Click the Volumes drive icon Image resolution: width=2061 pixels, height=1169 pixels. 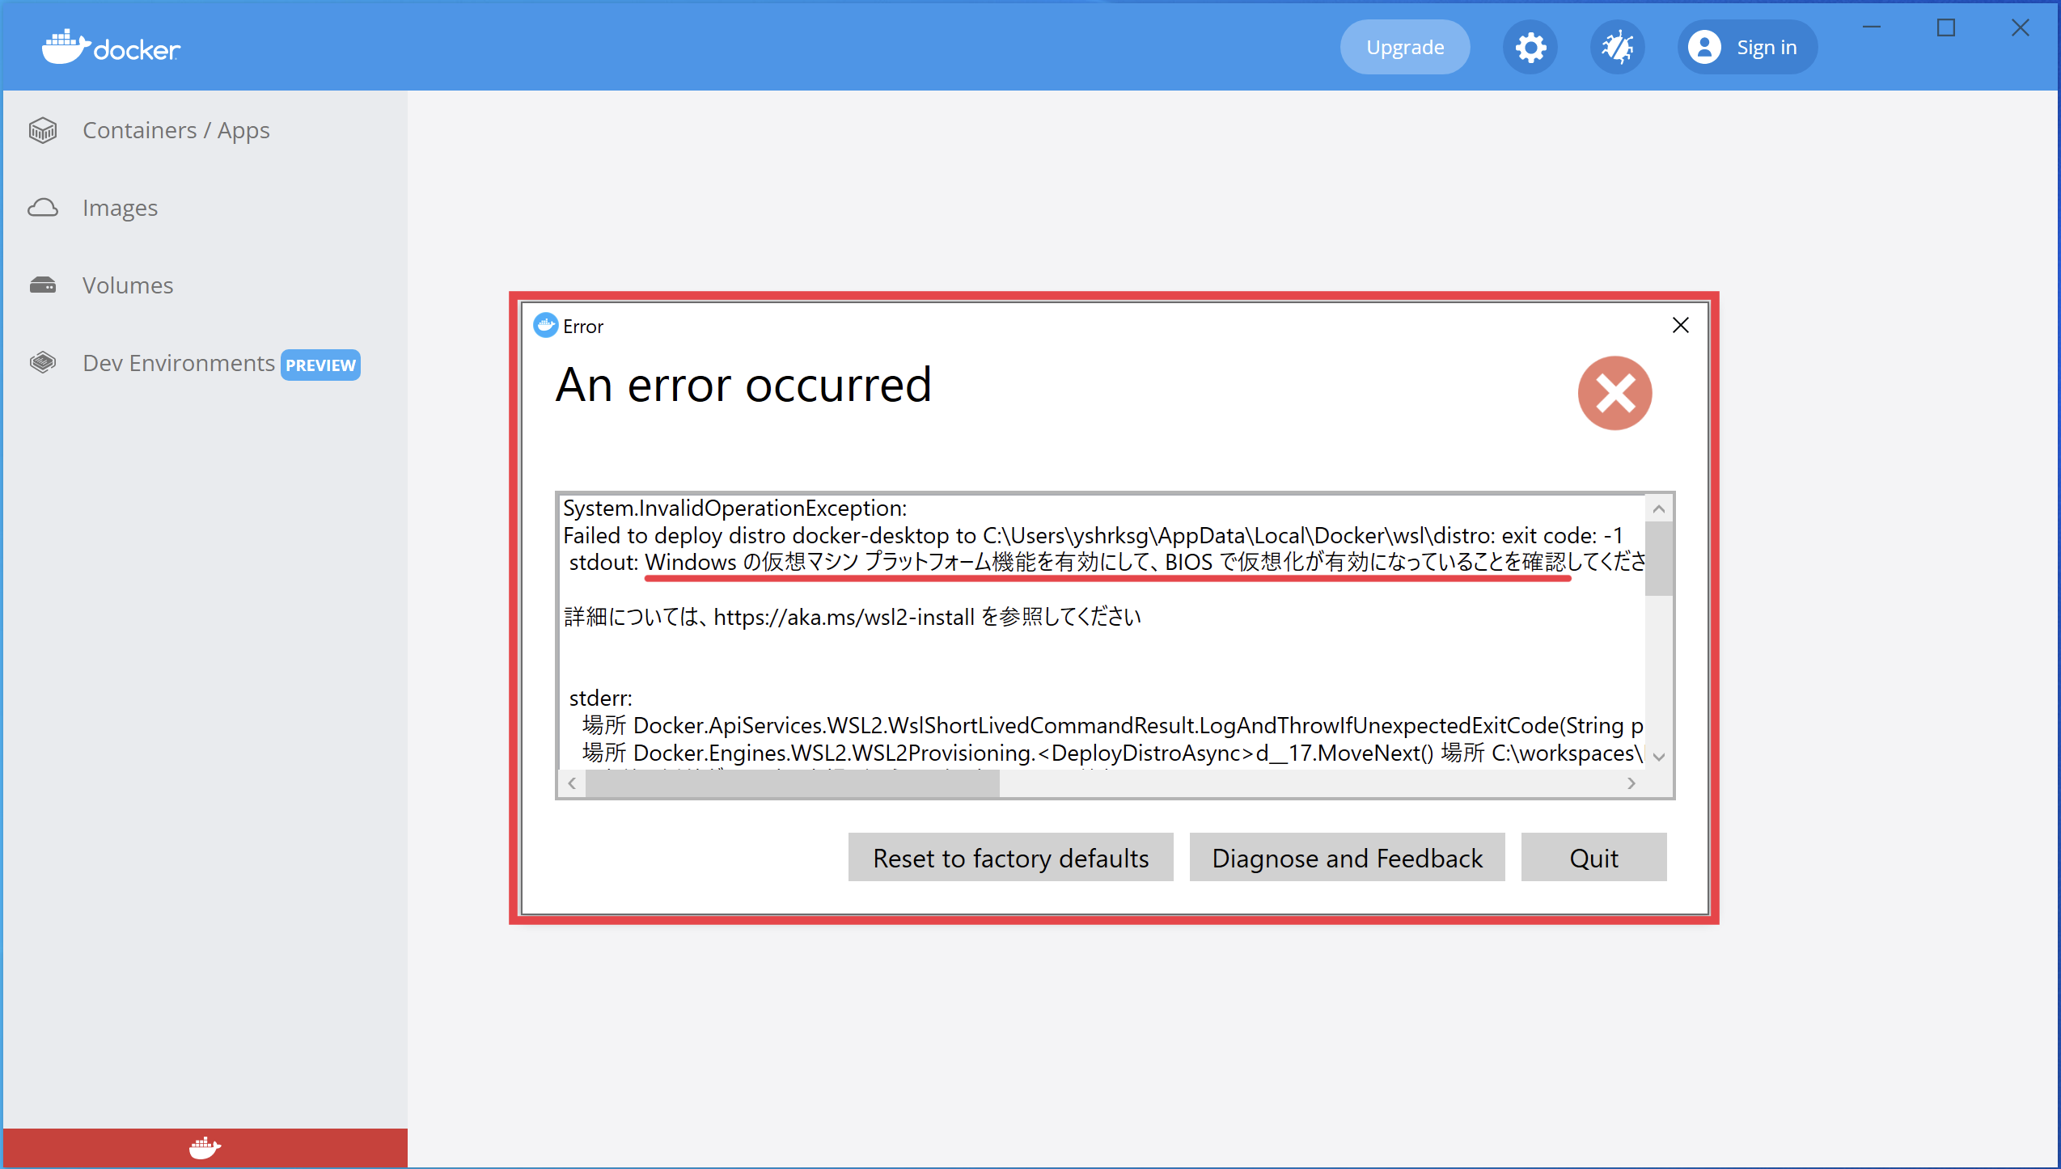pyautogui.click(x=43, y=285)
